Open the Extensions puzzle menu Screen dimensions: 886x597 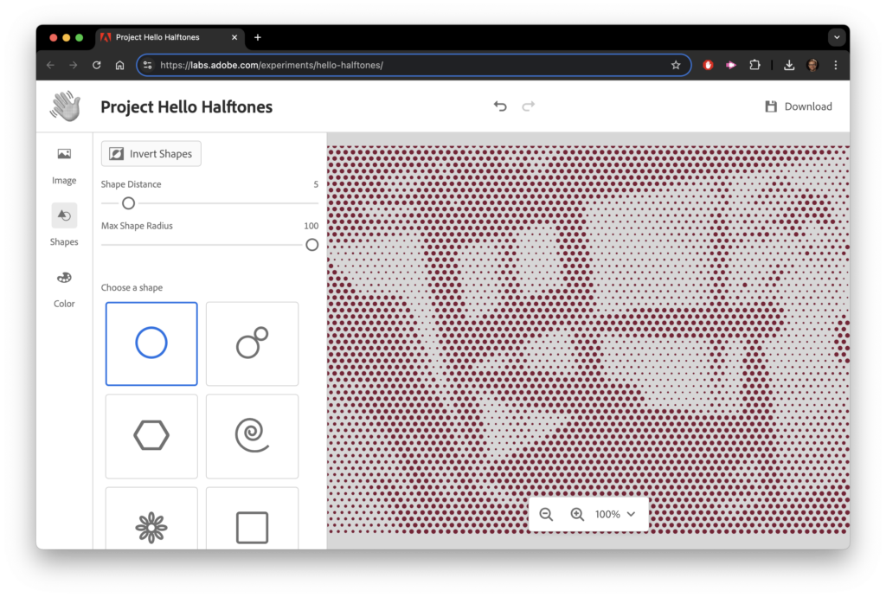(754, 65)
